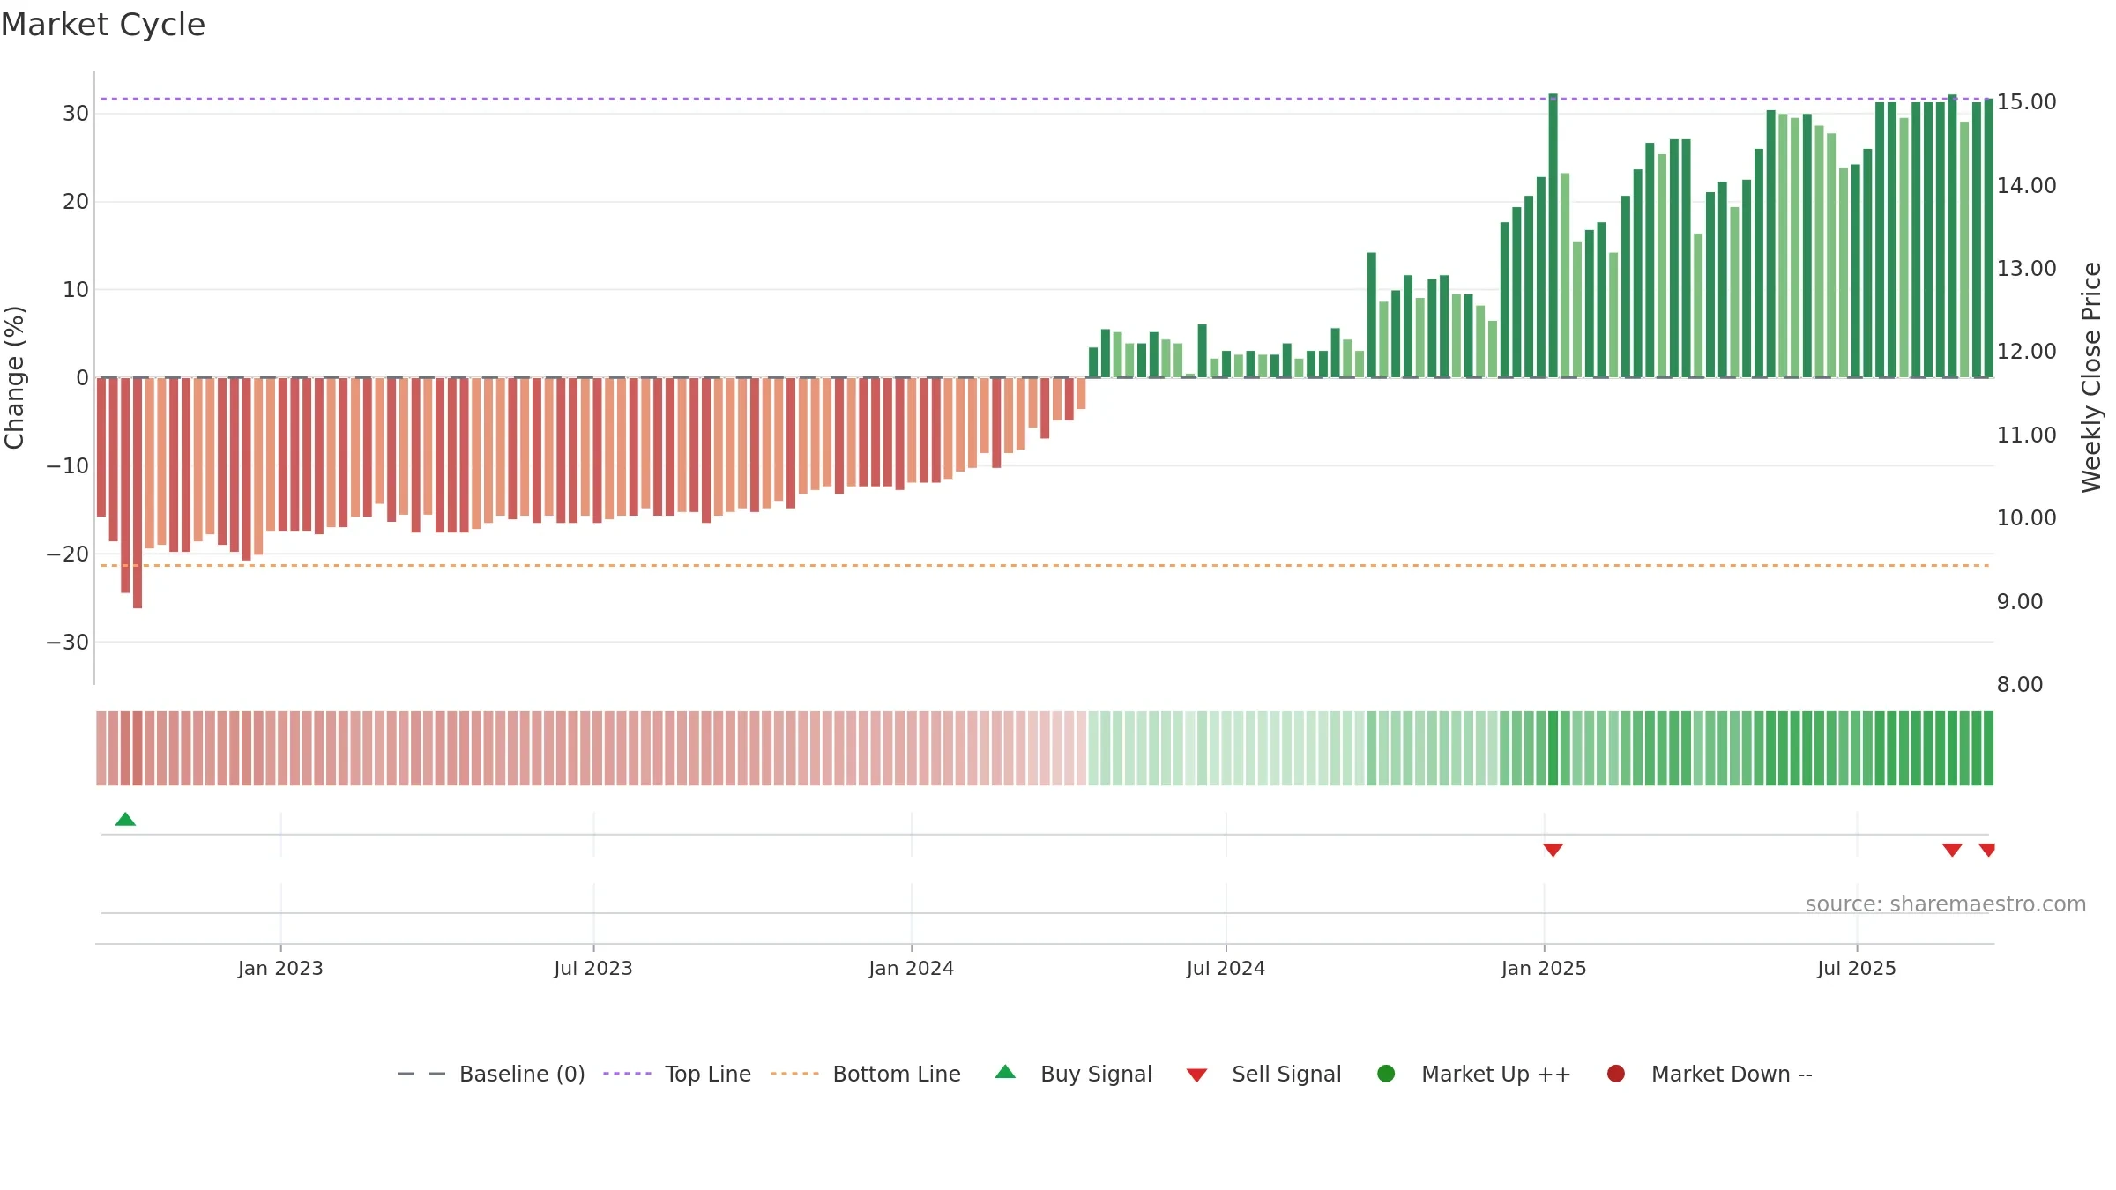Image resolution: width=2116 pixels, height=1190 pixels.
Task: Click the Change (%) axis title
Action: (x=14, y=377)
